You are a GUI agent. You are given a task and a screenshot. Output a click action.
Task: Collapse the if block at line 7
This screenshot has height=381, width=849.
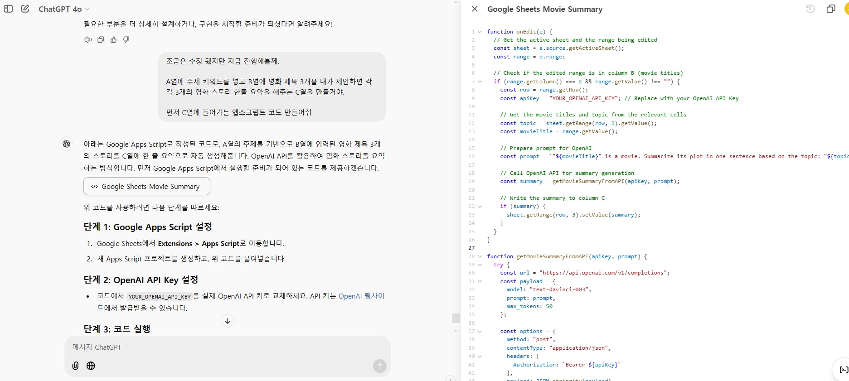pyautogui.click(x=480, y=82)
